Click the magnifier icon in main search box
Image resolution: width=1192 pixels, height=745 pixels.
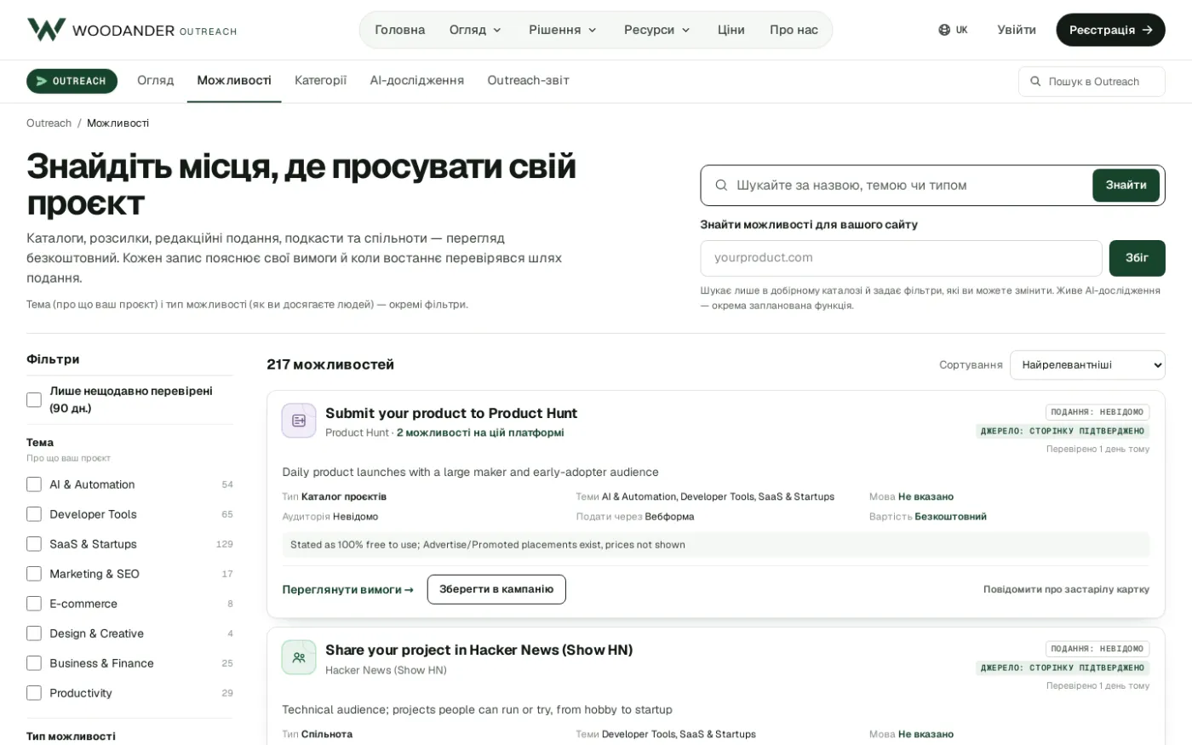coord(721,186)
